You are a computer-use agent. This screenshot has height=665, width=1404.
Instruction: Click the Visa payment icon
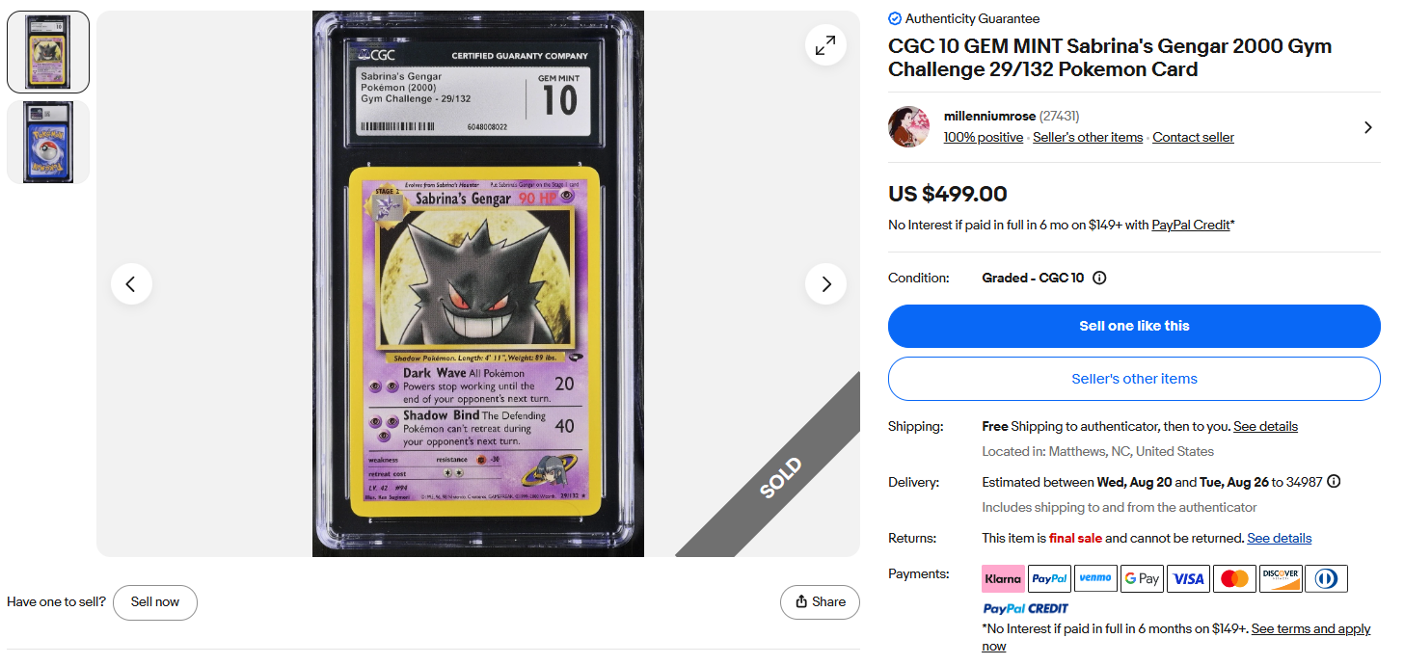[1188, 578]
